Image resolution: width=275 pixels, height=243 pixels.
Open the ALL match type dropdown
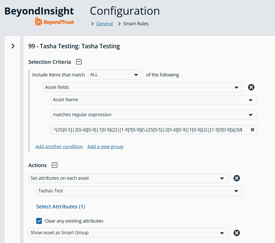[x=115, y=75]
